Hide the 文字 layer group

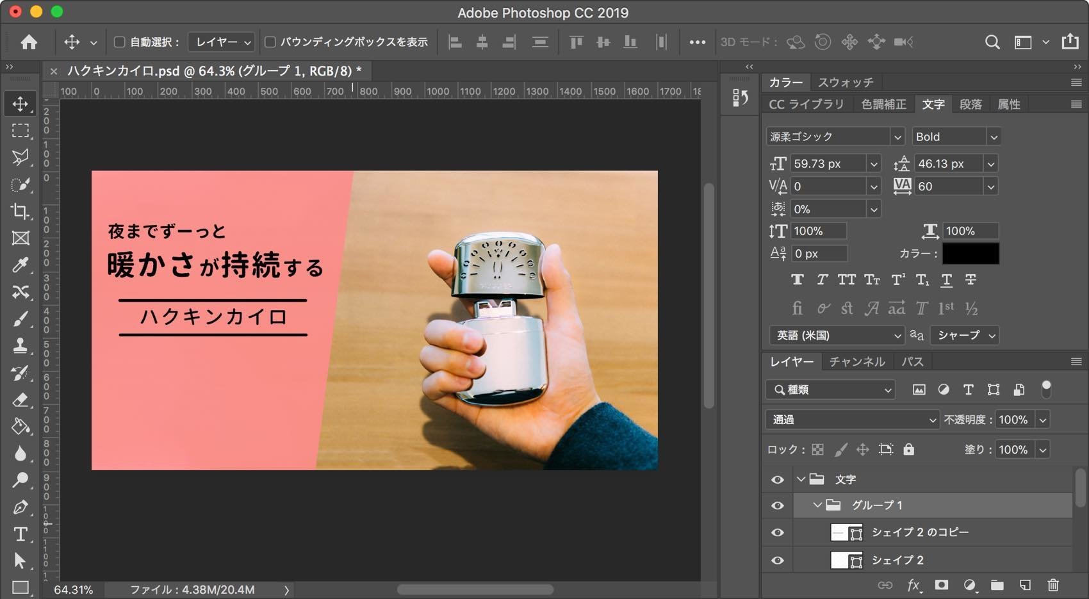pyautogui.click(x=778, y=479)
